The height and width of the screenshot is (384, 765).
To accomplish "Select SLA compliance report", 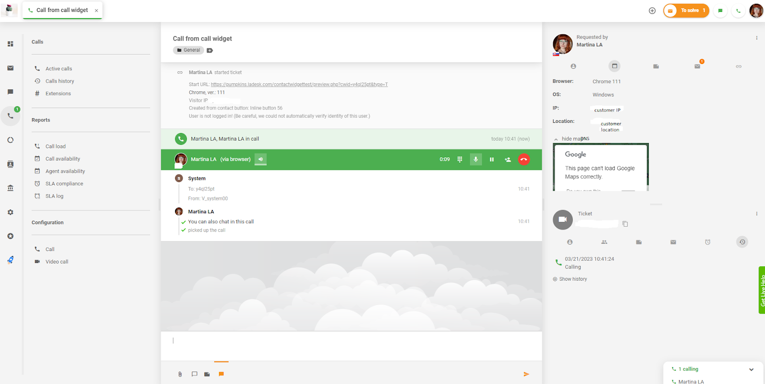I will (x=64, y=184).
